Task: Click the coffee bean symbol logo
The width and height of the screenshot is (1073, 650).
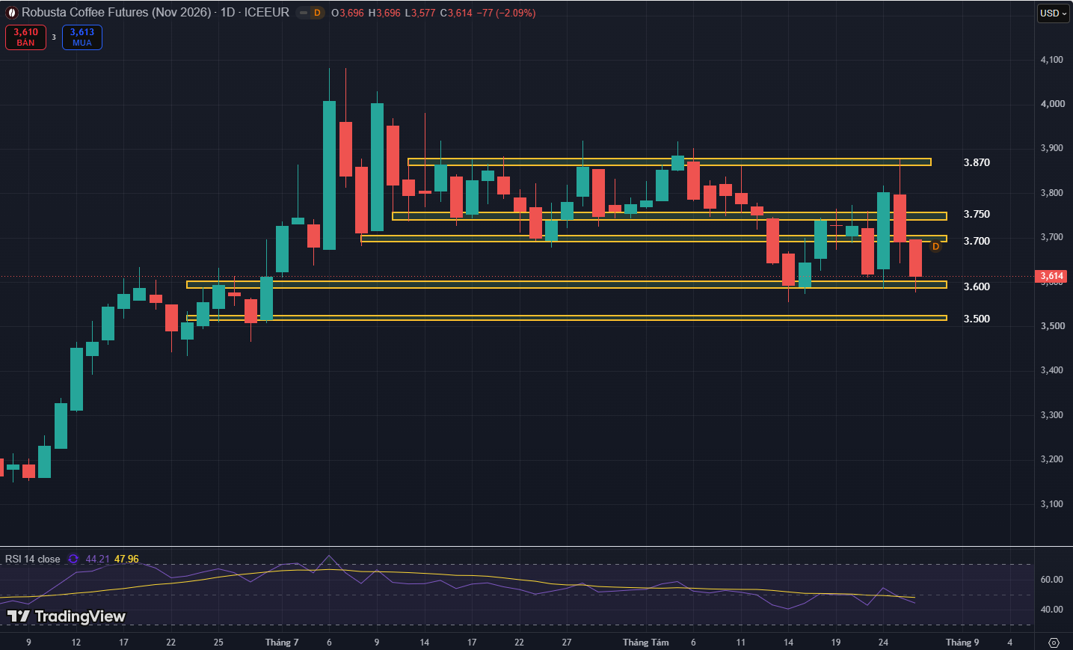Action: (x=11, y=13)
